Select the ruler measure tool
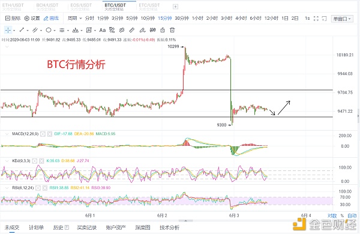 (132, 30)
